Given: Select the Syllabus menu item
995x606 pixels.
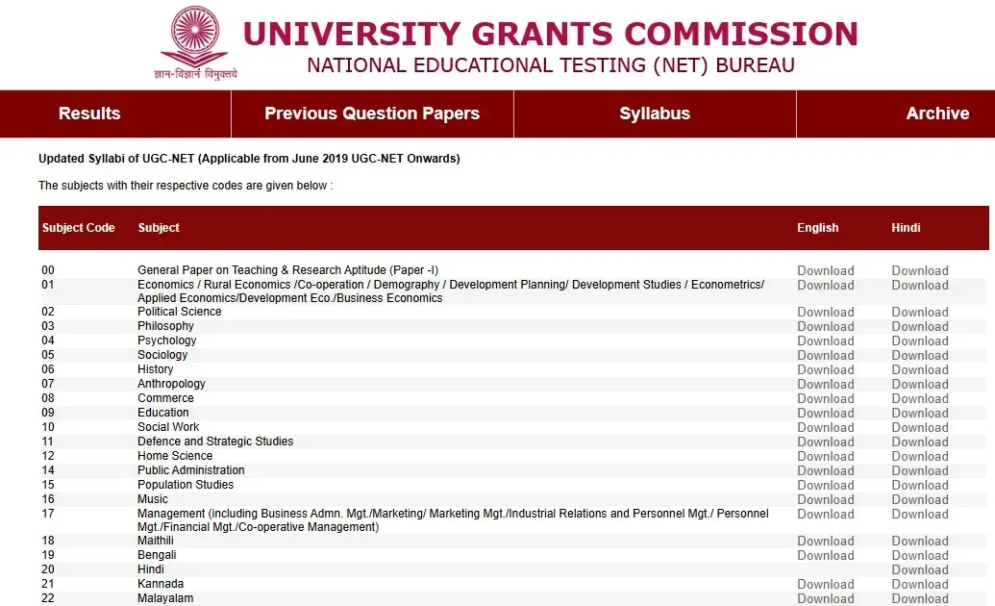Looking at the screenshot, I should pos(655,114).
